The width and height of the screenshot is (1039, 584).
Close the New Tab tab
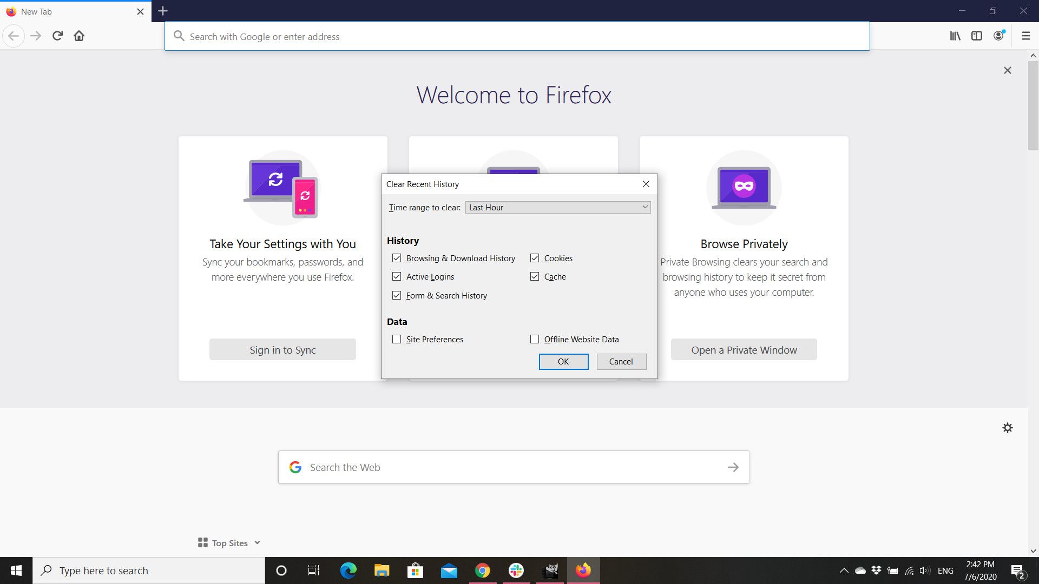tap(140, 11)
